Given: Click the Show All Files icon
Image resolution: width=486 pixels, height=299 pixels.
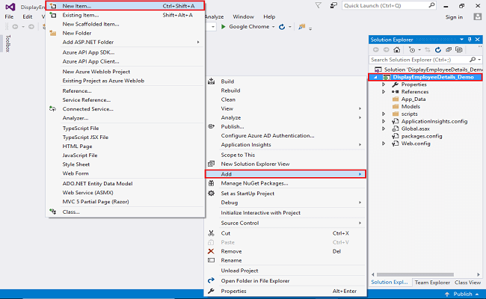Looking at the screenshot, I should point(459,49).
